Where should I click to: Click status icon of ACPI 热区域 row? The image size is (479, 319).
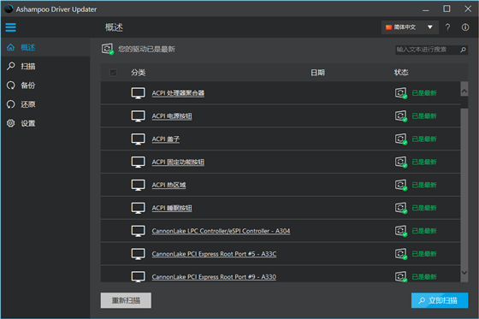pyautogui.click(x=401, y=185)
